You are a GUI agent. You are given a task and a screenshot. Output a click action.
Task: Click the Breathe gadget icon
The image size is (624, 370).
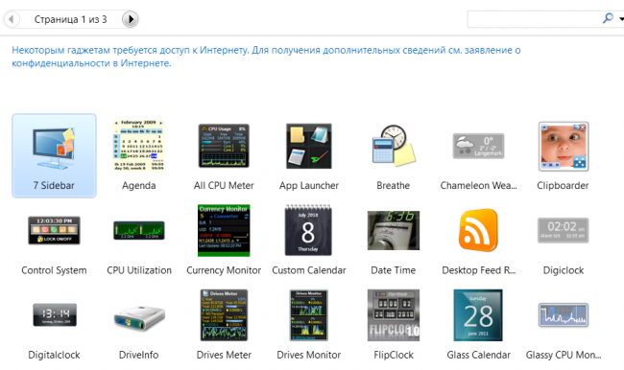point(394,147)
